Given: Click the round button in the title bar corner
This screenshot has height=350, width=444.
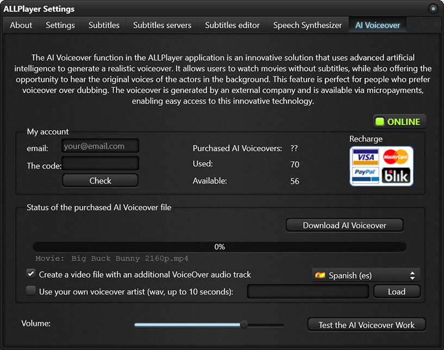Looking at the screenshot, I should click(433, 9).
